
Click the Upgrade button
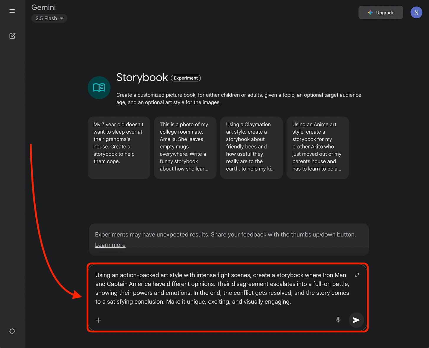381,13
